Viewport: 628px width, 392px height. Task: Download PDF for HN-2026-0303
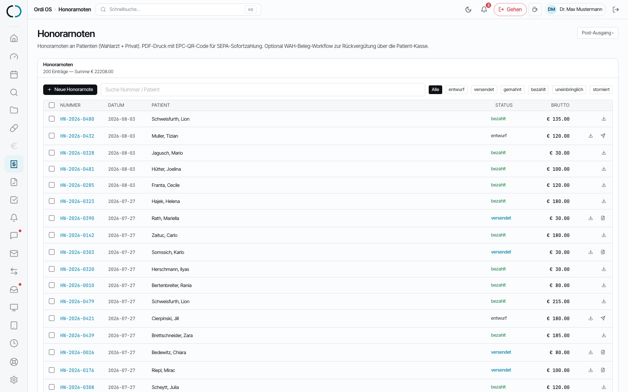[x=590, y=252]
